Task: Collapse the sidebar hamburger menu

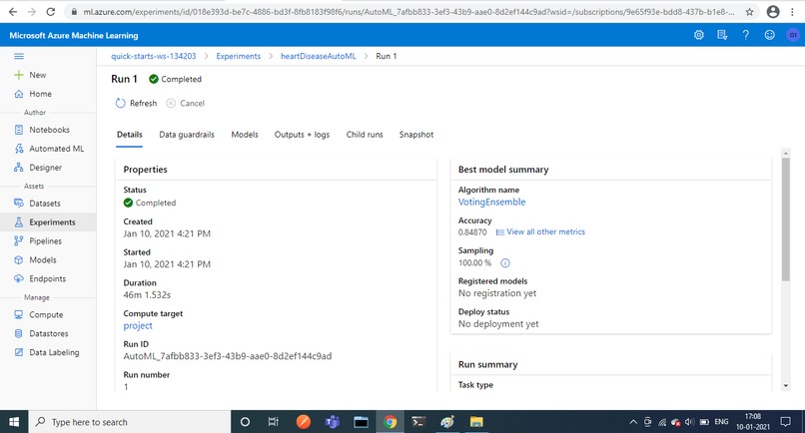Action: pyautogui.click(x=19, y=57)
